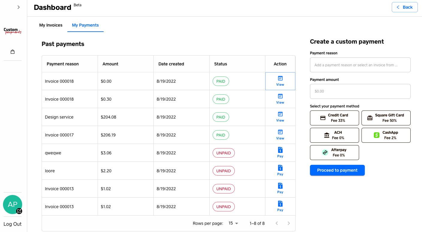View the $0.00 Invoice 000018 payment
Screen dimensions: 422x232
(280, 81)
